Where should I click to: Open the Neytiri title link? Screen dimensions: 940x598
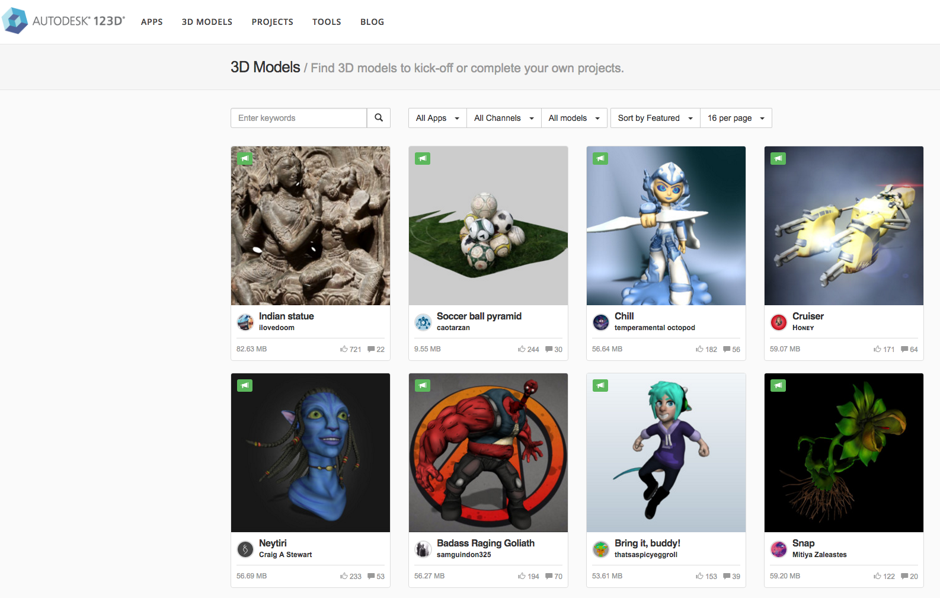point(273,543)
